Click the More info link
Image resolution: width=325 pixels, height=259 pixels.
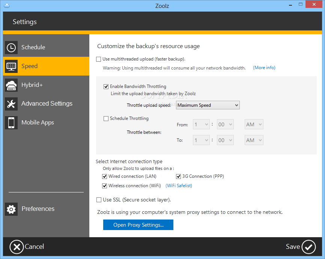(264, 68)
